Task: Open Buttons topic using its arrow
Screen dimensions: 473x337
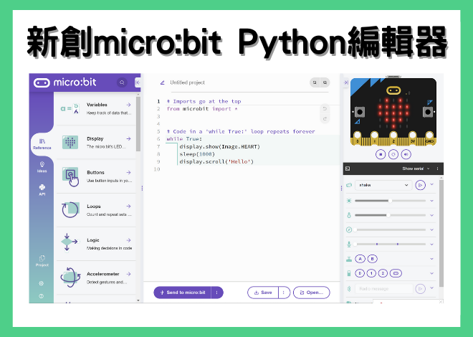Action: 128,172
